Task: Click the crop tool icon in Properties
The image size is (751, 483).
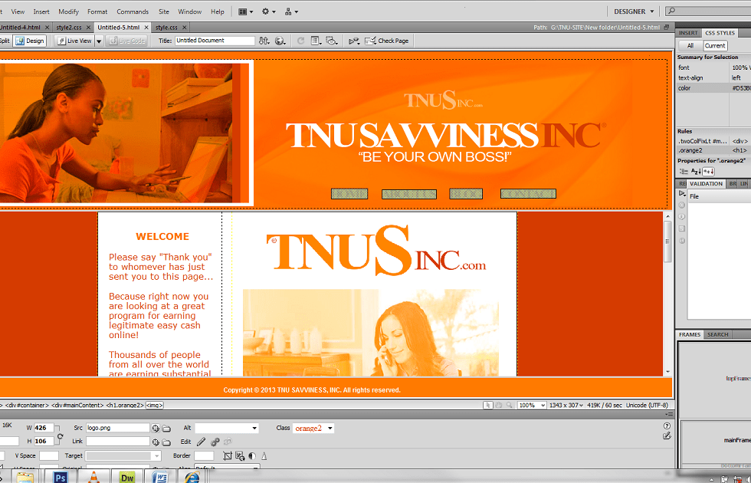Action: pyautogui.click(x=227, y=456)
